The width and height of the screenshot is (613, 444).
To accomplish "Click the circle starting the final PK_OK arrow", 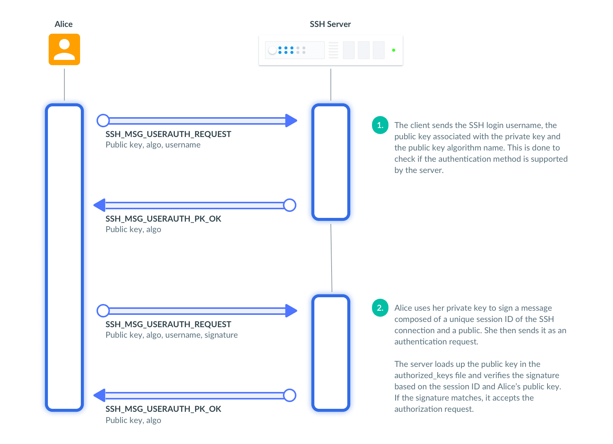I will pos(290,395).
